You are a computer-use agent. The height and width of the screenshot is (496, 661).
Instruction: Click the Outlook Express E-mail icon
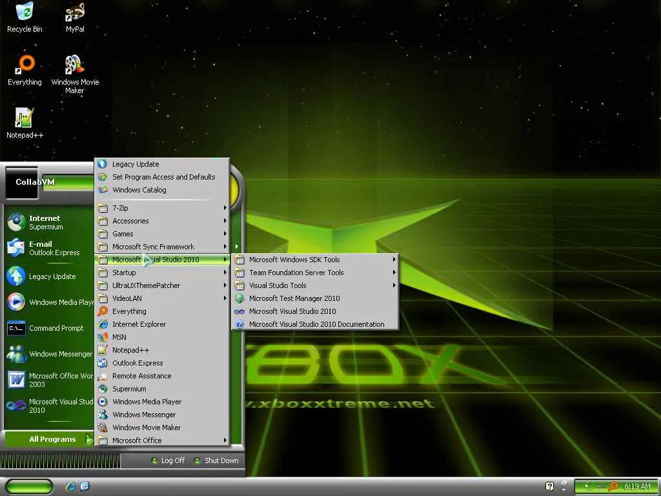[16, 248]
